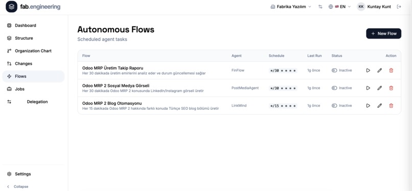Viewport: 412px width, 191px height.
Task: Click the Last Run column header
Action: (314, 56)
